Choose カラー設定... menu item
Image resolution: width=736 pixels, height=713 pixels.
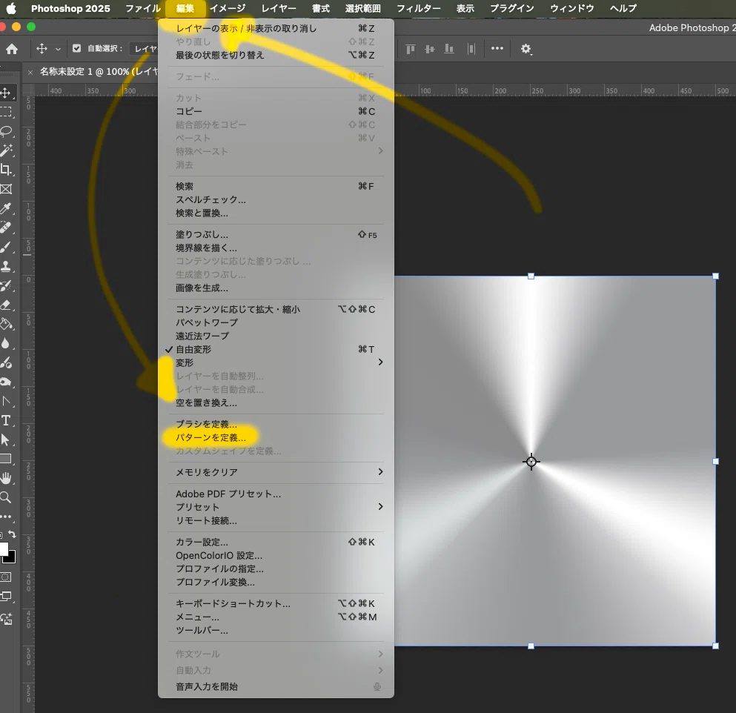click(x=276, y=542)
